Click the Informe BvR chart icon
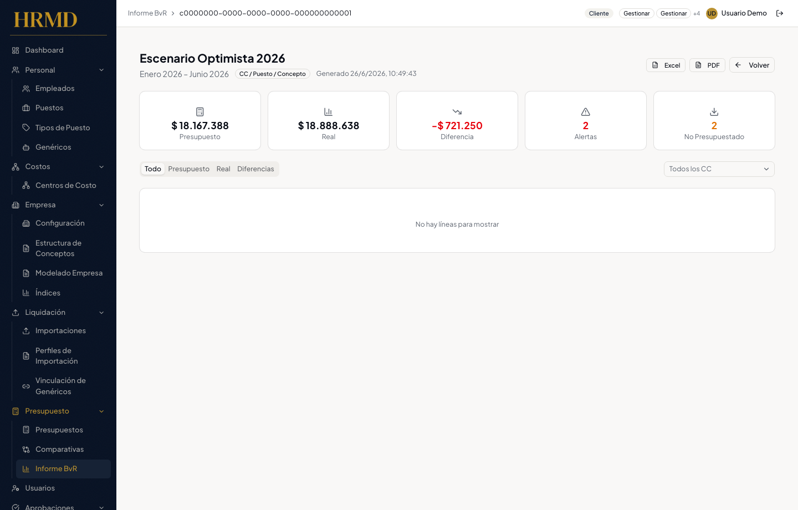The width and height of the screenshot is (798, 510). pos(26,469)
